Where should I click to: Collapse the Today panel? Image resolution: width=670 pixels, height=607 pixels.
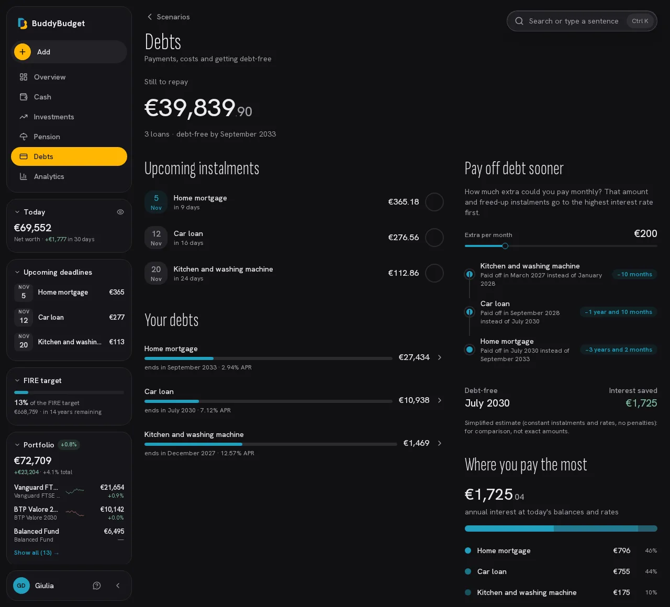[17, 212]
